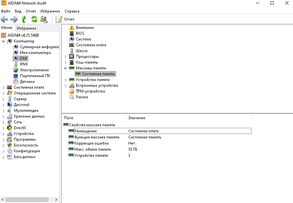293x203 pixels.
Task: Click the Портативный ПК laptop icon
Action: (16, 76)
